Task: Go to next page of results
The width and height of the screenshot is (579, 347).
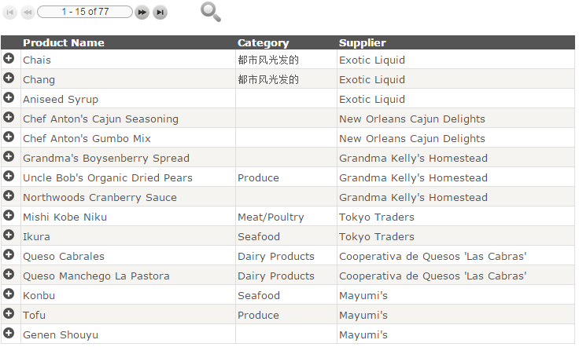Action: [142, 13]
